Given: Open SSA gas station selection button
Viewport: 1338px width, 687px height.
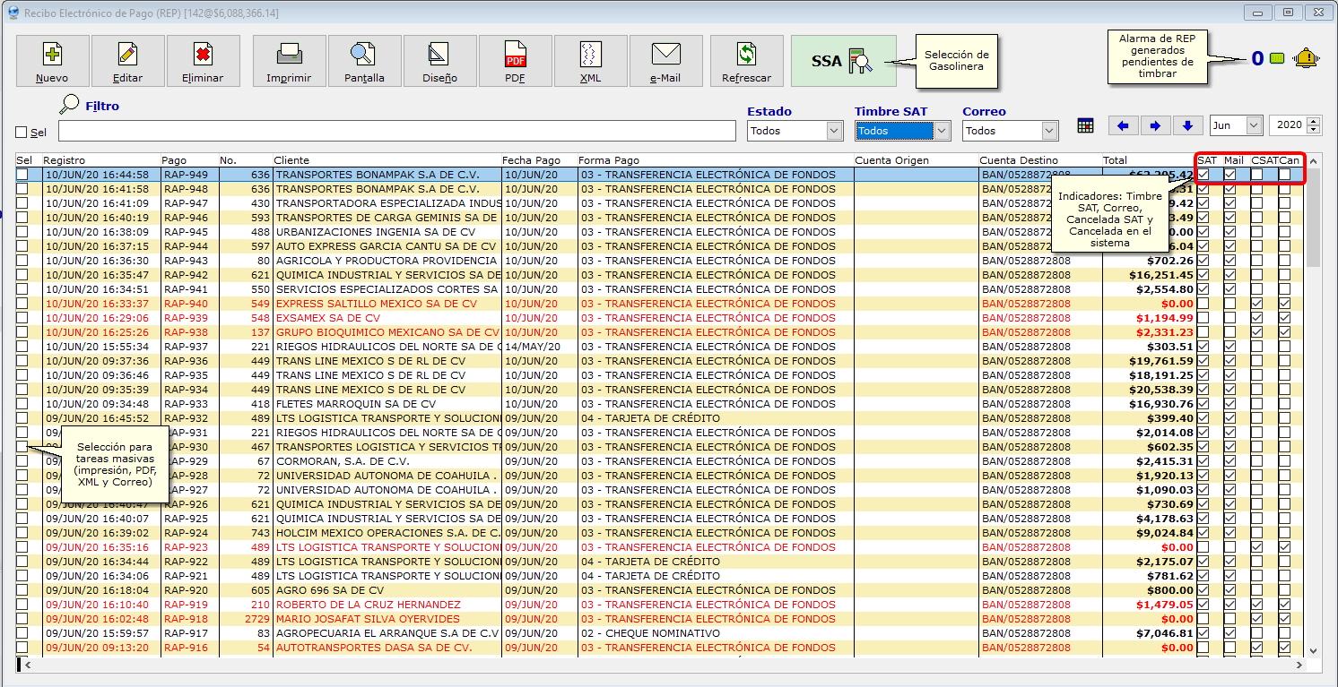Looking at the screenshot, I should point(843,61).
